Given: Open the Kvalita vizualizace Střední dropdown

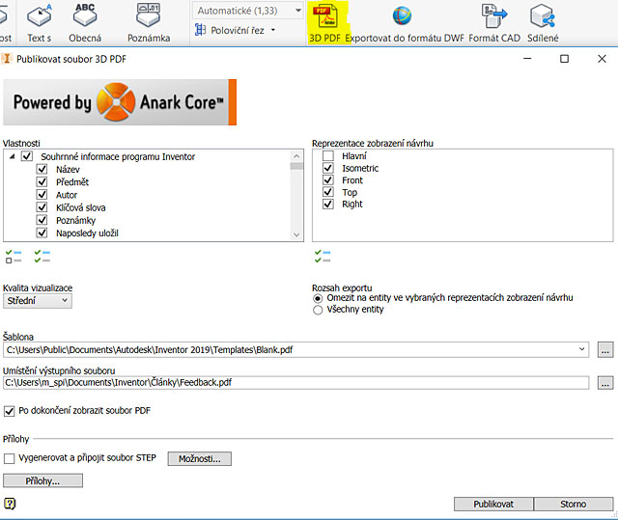Looking at the screenshot, I should coord(38,301).
